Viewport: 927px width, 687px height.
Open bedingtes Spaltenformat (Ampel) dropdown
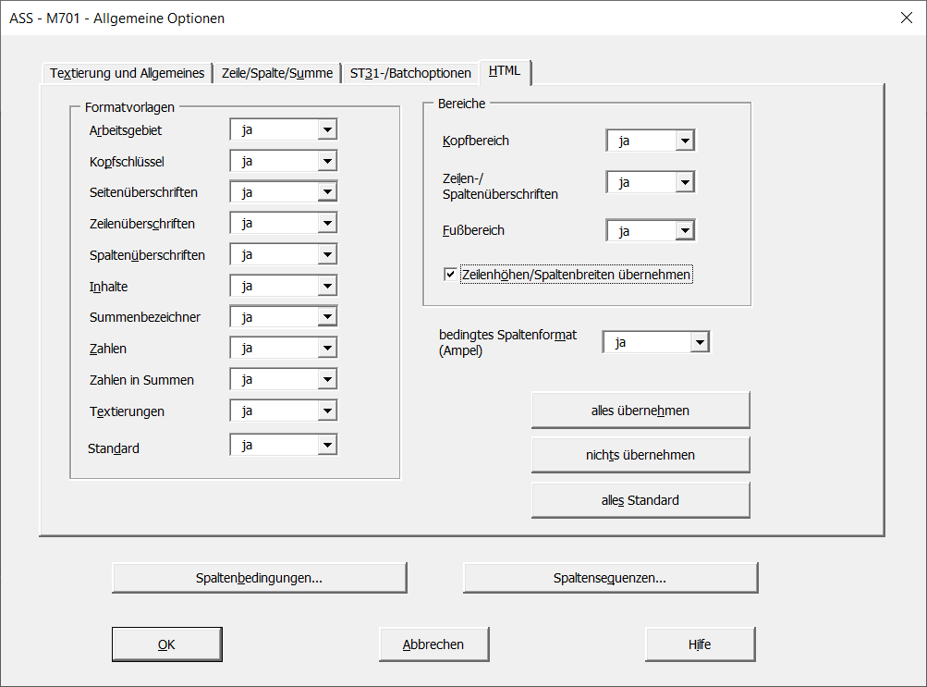700,343
